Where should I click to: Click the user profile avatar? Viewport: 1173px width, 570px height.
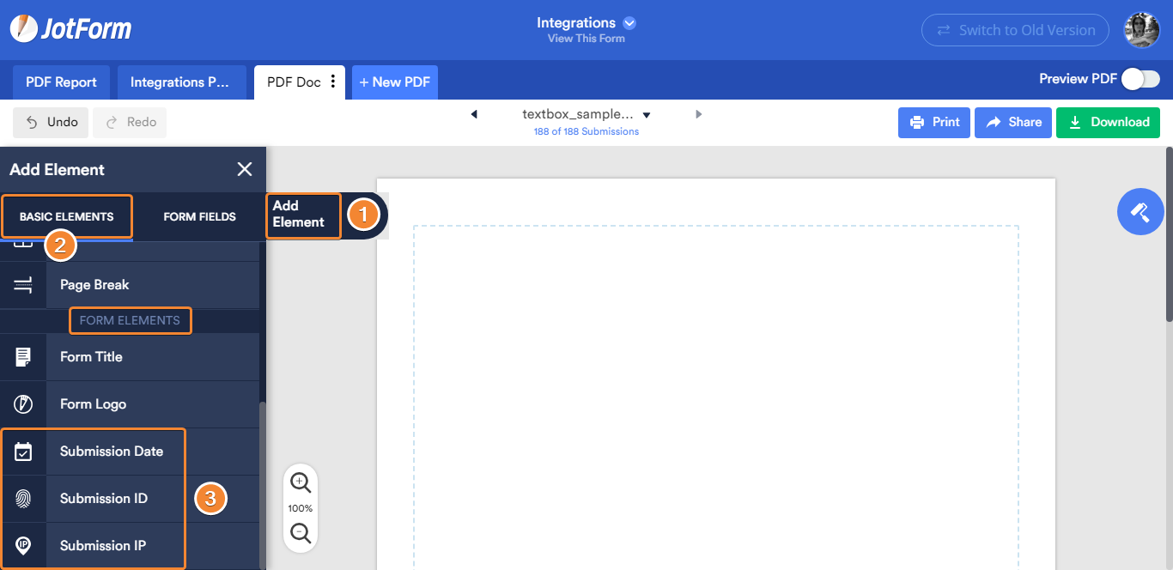[x=1142, y=30]
